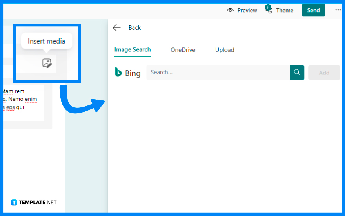
Task: Open the more options ellipsis menu
Action: click(338, 10)
